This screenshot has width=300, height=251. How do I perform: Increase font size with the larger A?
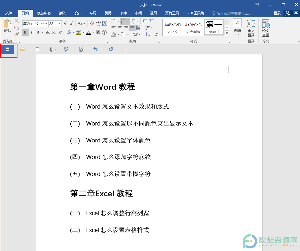point(65,23)
